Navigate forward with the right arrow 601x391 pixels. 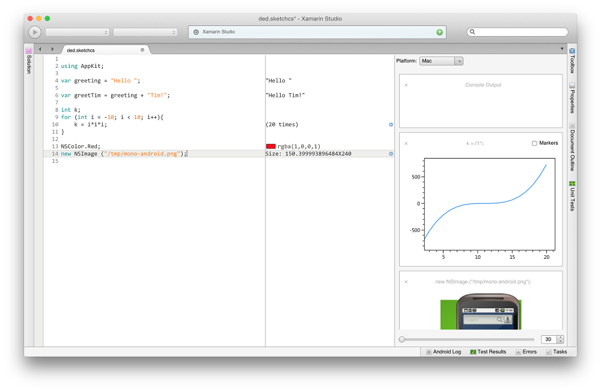pyautogui.click(x=52, y=49)
